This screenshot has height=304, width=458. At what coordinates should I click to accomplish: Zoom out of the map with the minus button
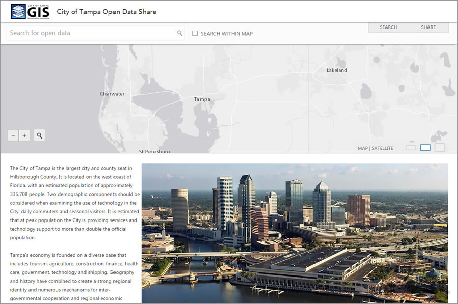click(13, 135)
